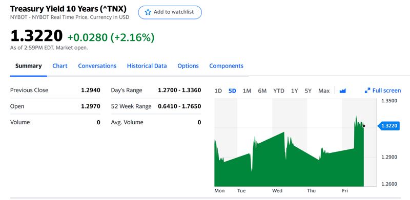Click the current price marker dot on the chart
410x200 pixels.
click(364, 126)
